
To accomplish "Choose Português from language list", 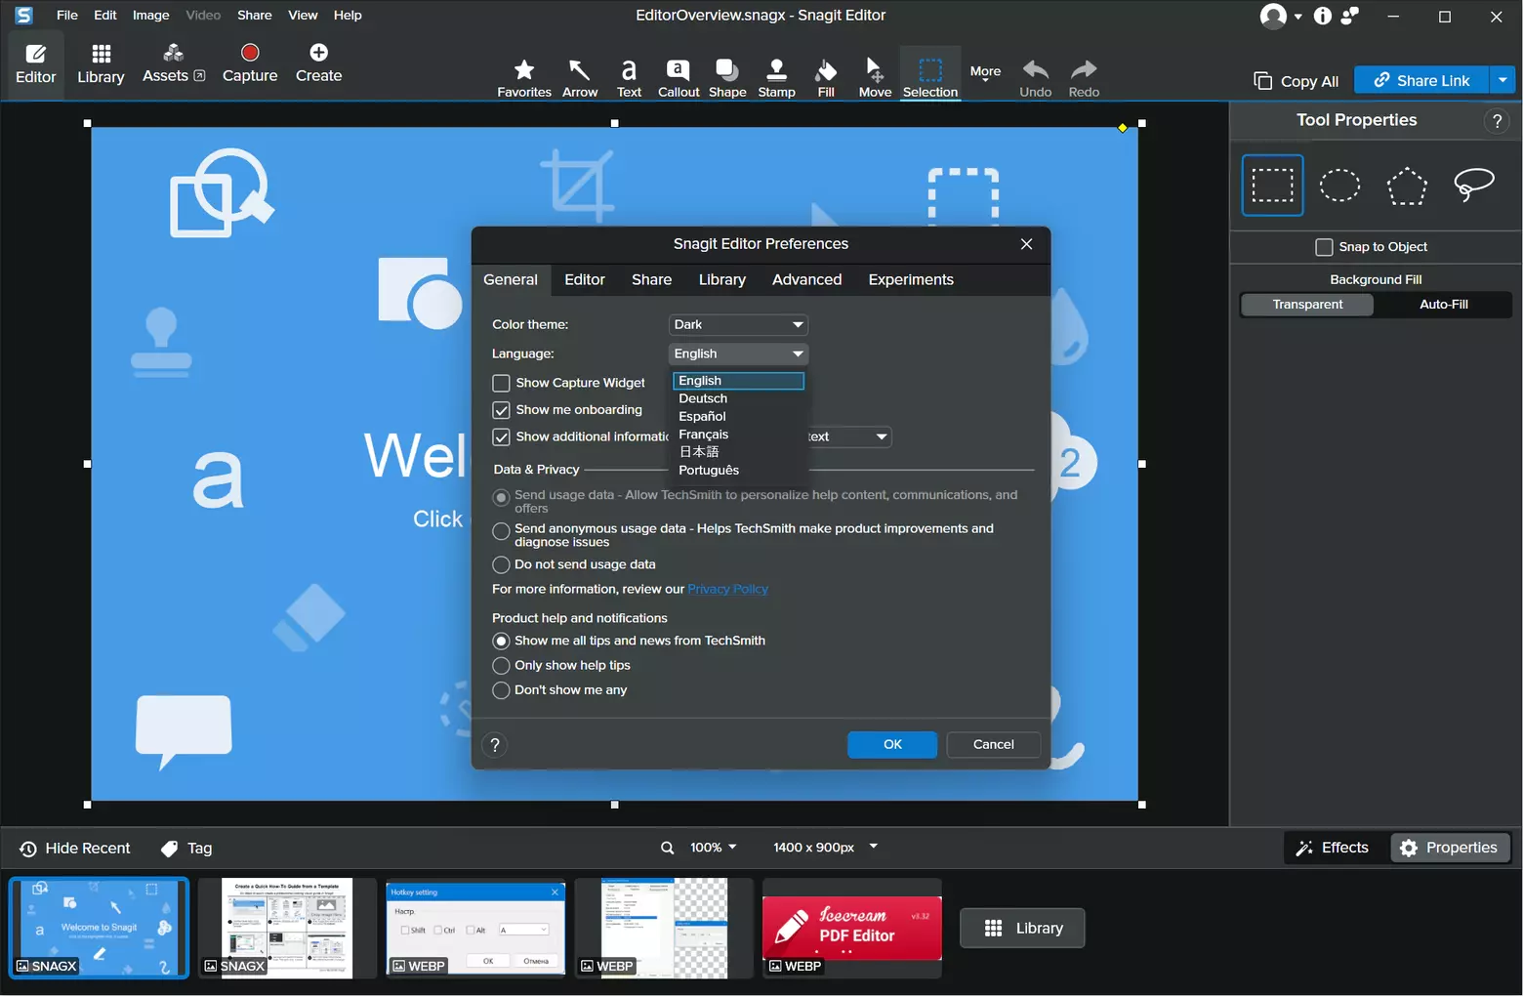I will 738,470.
